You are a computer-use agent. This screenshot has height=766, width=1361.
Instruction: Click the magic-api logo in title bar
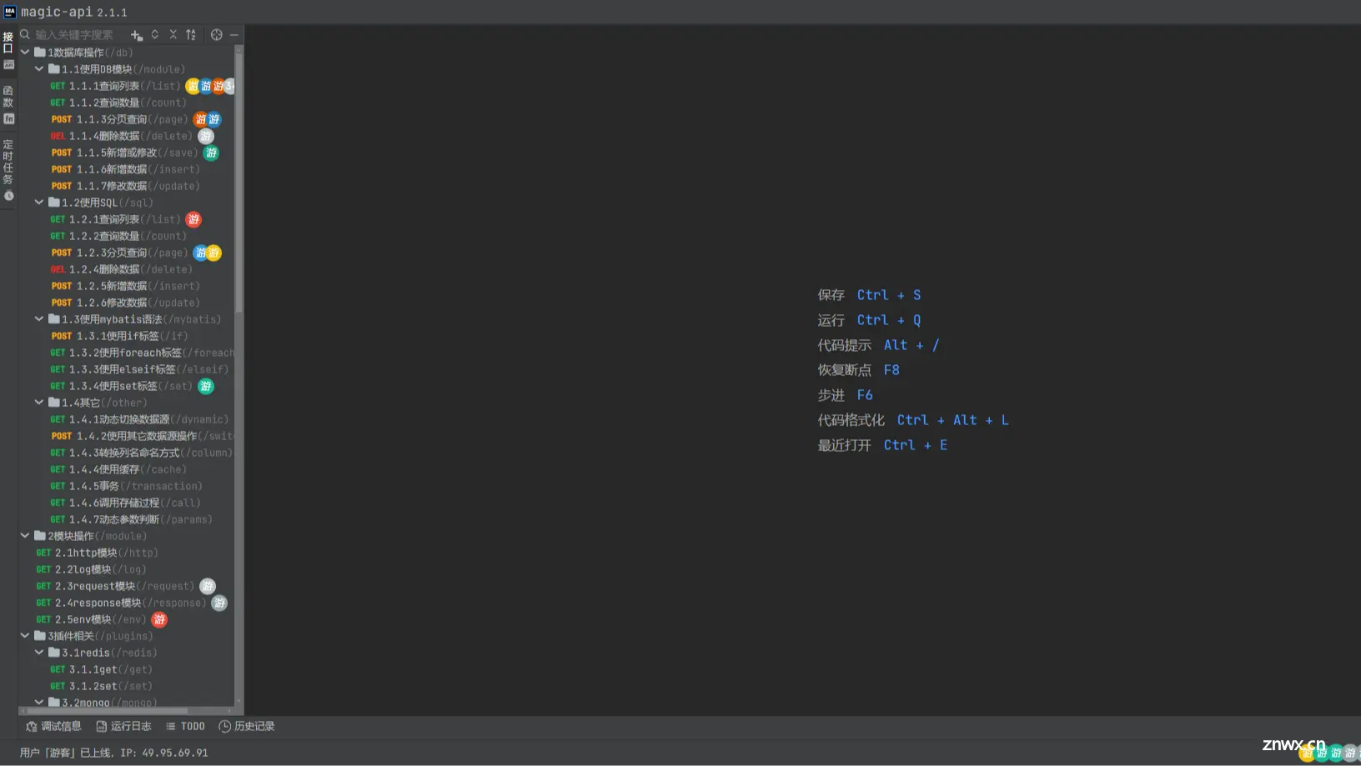(10, 12)
